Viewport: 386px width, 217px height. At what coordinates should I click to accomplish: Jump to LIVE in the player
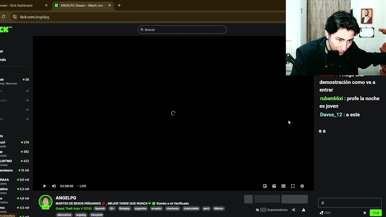(81, 186)
